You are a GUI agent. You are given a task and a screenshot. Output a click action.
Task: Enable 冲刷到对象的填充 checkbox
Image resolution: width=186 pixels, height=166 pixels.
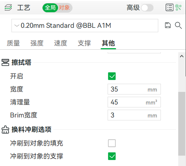tap(112, 143)
